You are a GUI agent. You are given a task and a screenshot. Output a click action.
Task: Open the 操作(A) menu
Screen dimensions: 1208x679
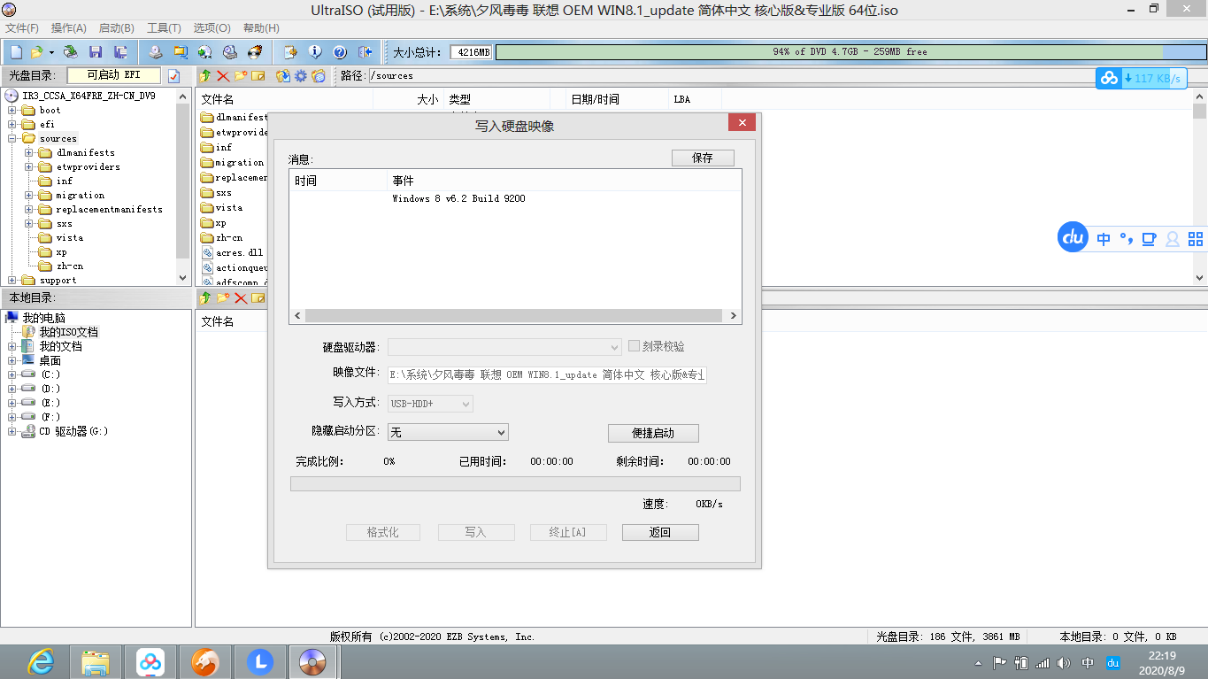[x=68, y=28]
